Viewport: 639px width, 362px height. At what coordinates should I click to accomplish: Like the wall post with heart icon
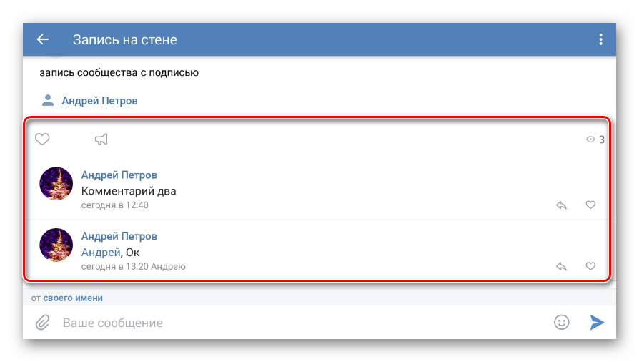[42, 140]
